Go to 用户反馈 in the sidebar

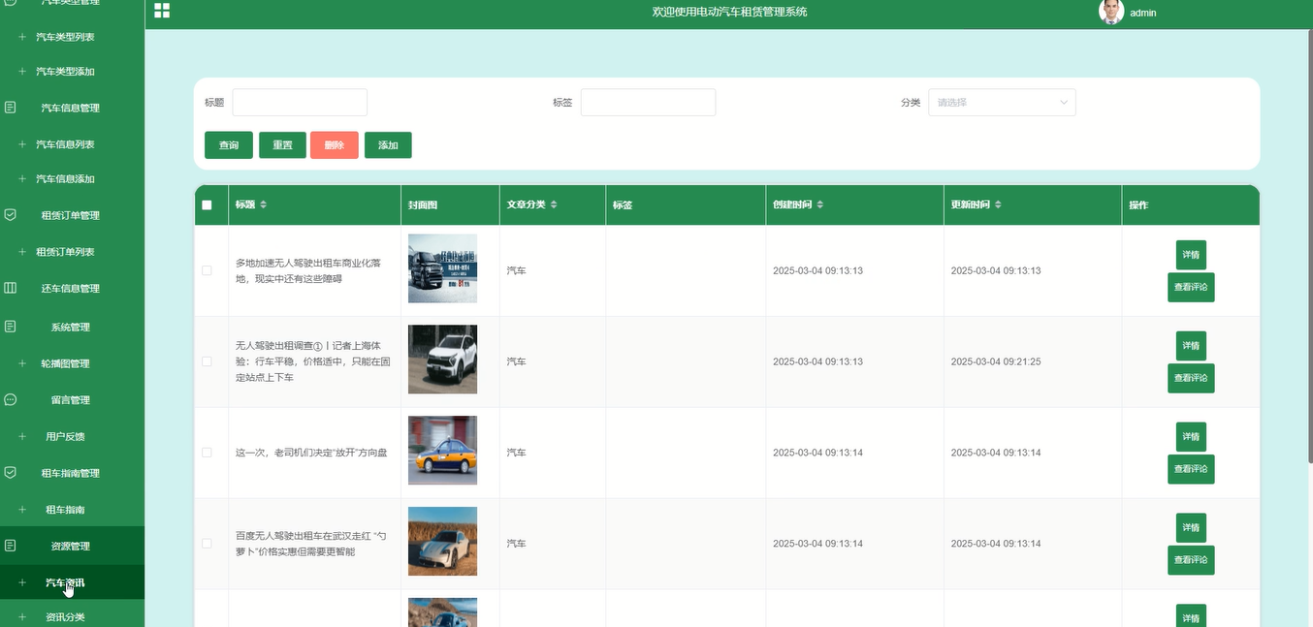click(x=65, y=437)
